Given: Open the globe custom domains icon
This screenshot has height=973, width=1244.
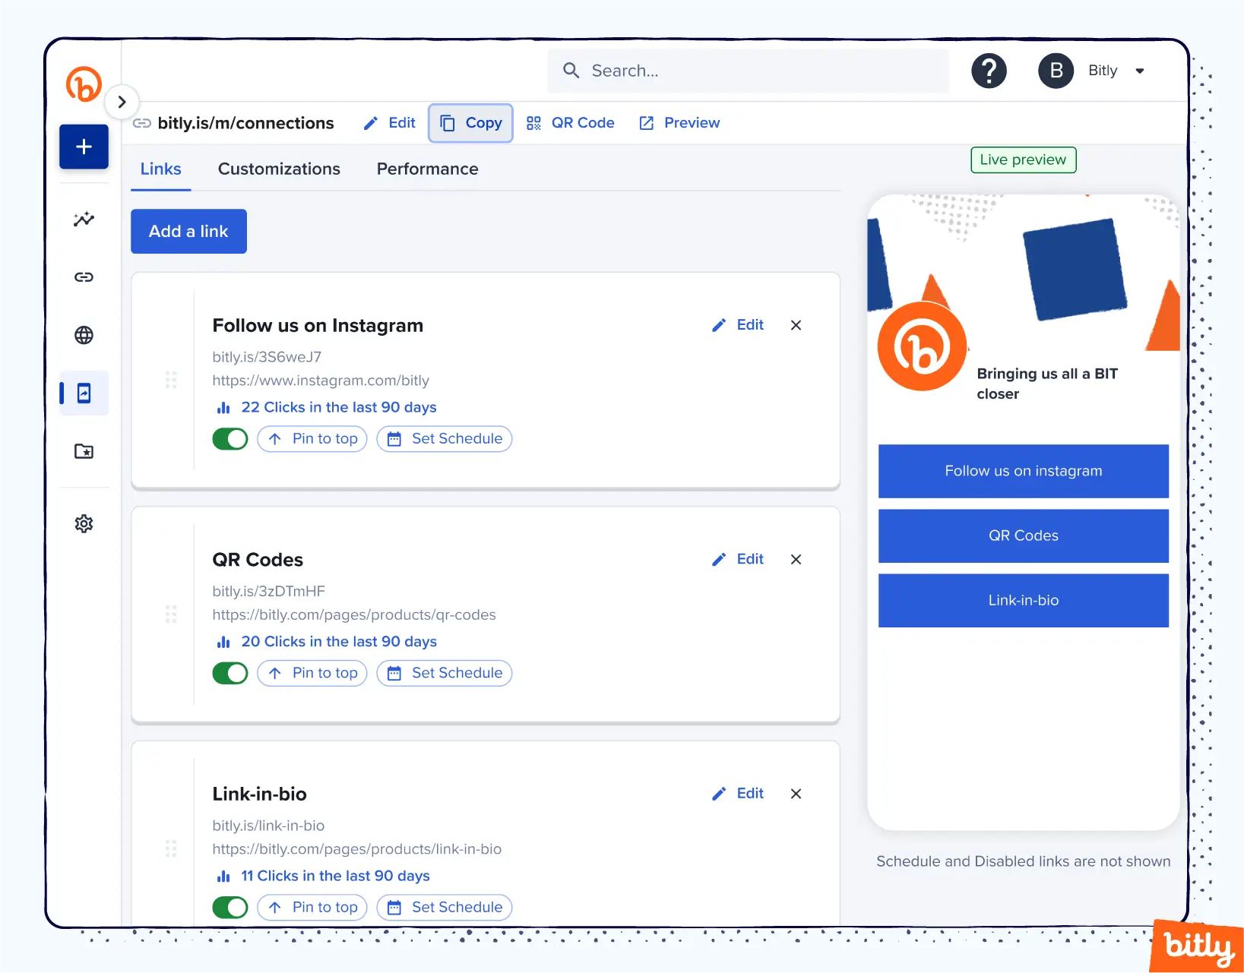Looking at the screenshot, I should click(x=84, y=335).
